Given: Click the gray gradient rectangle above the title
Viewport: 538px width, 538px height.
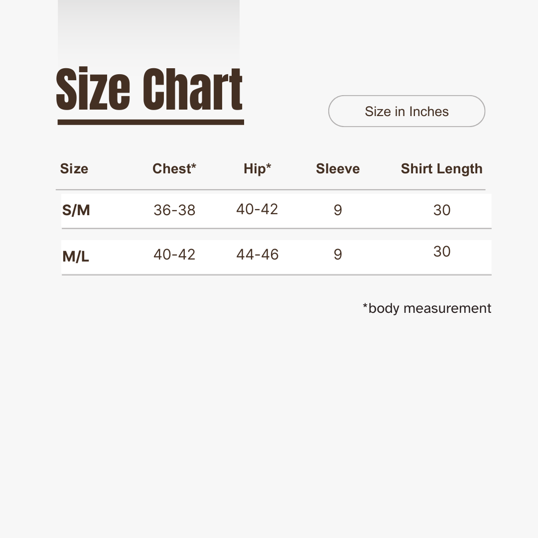Looking at the screenshot, I should [148, 30].
